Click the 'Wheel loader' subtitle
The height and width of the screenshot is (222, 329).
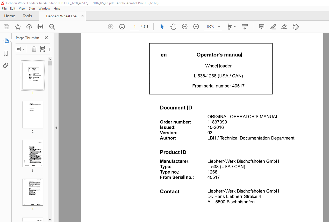[x=218, y=66]
